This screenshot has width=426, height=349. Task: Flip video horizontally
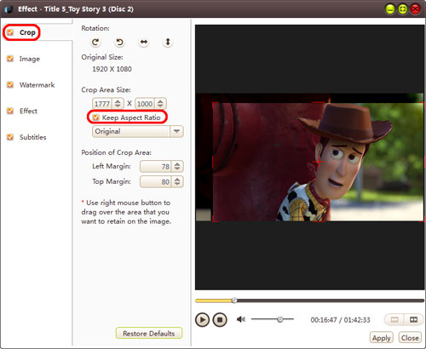tap(144, 43)
